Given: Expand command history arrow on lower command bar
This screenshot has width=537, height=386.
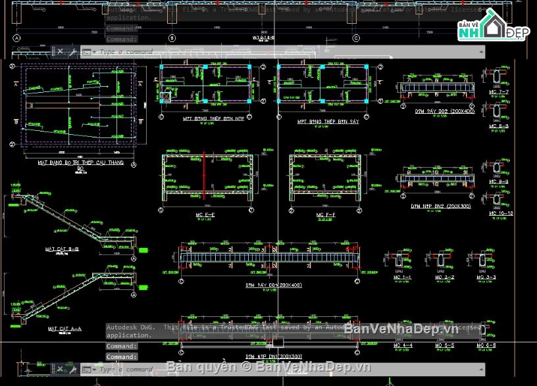Looking at the screenshot, I should point(480,370).
